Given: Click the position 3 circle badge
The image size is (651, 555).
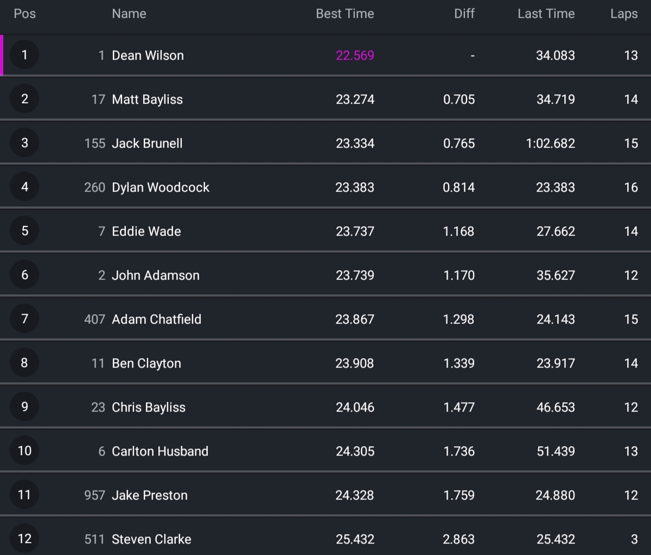Looking at the screenshot, I should click(x=24, y=143).
